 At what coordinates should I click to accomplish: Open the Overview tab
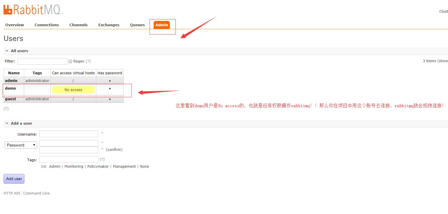click(x=15, y=25)
